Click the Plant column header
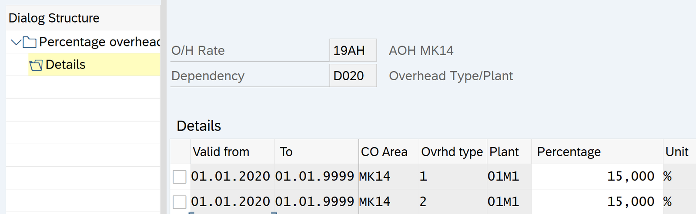This screenshot has width=696, height=214. tap(504, 152)
